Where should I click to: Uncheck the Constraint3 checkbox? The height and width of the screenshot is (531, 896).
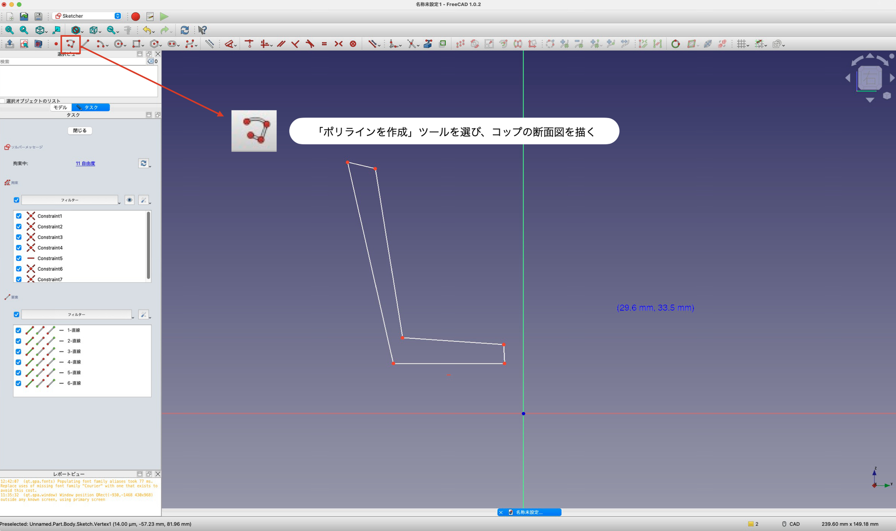click(19, 237)
